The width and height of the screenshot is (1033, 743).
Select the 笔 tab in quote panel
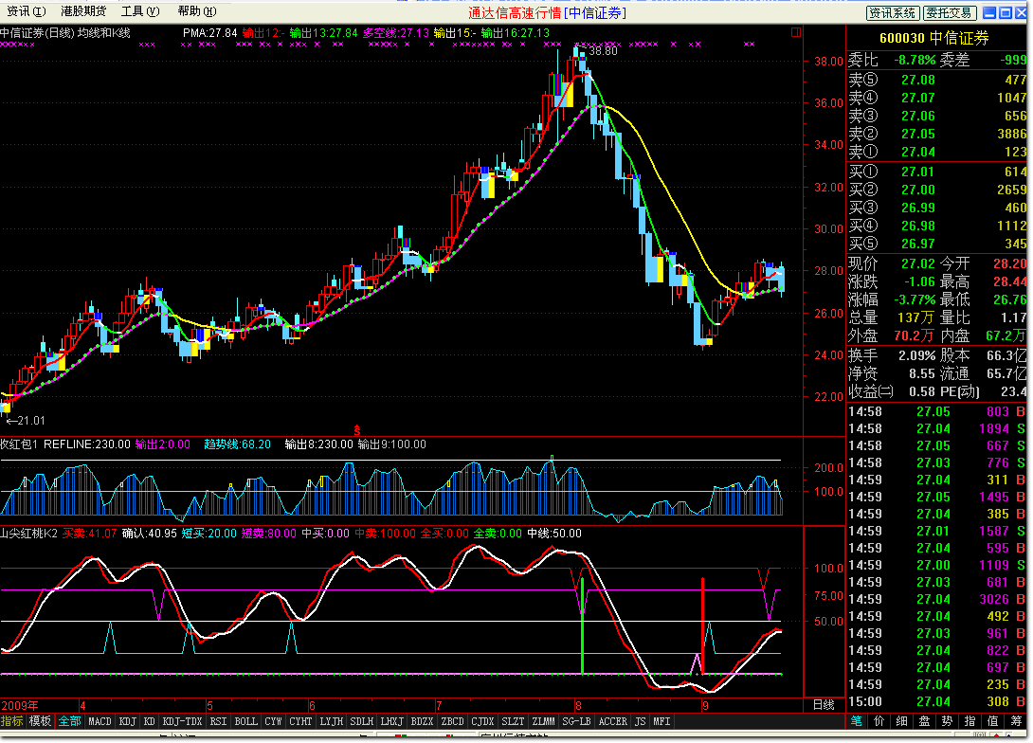857,721
